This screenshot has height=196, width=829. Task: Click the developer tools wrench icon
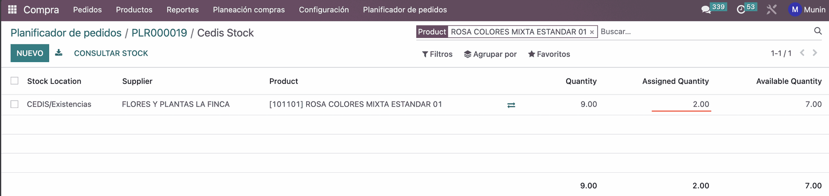[772, 9]
